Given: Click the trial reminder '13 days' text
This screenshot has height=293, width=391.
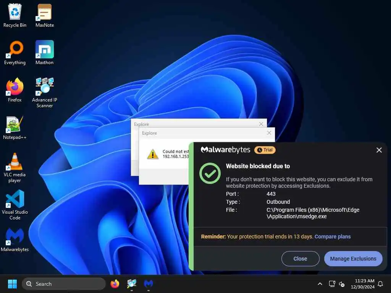Looking at the screenshot, I should pyautogui.click(x=303, y=237).
